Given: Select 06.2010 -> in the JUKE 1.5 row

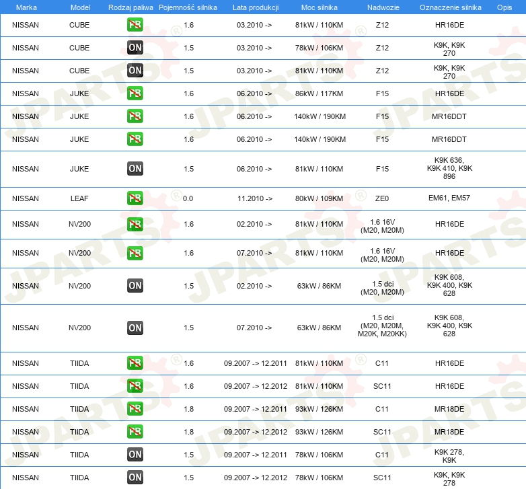Looking at the screenshot, I should coord(254,169).
